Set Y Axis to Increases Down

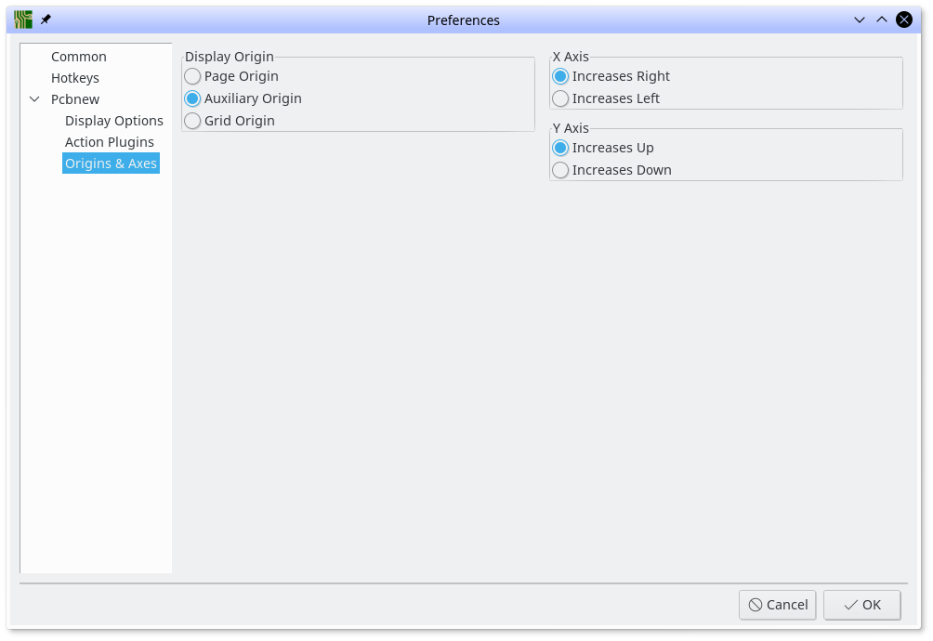(560, 170)
